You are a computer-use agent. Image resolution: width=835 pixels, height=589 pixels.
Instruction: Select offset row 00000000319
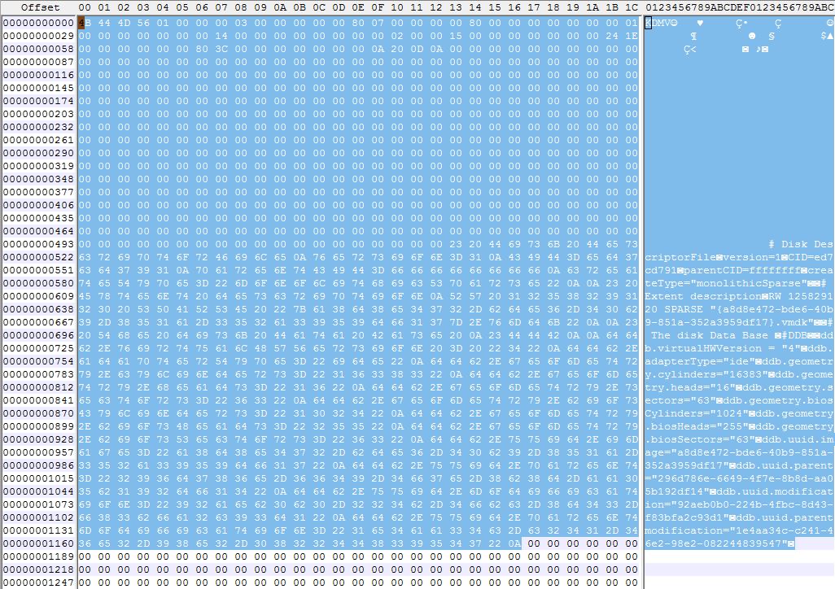pyautogui.click(x=38, y=166)
